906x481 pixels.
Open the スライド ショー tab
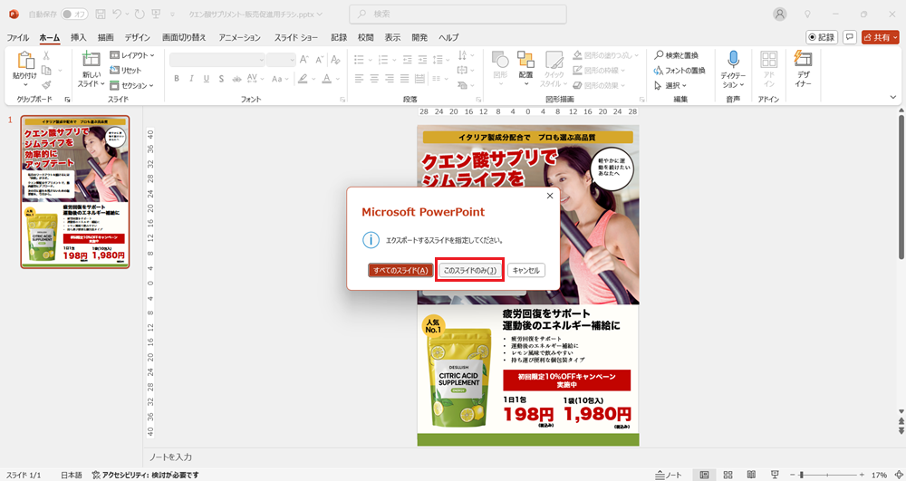click(296, 37)
